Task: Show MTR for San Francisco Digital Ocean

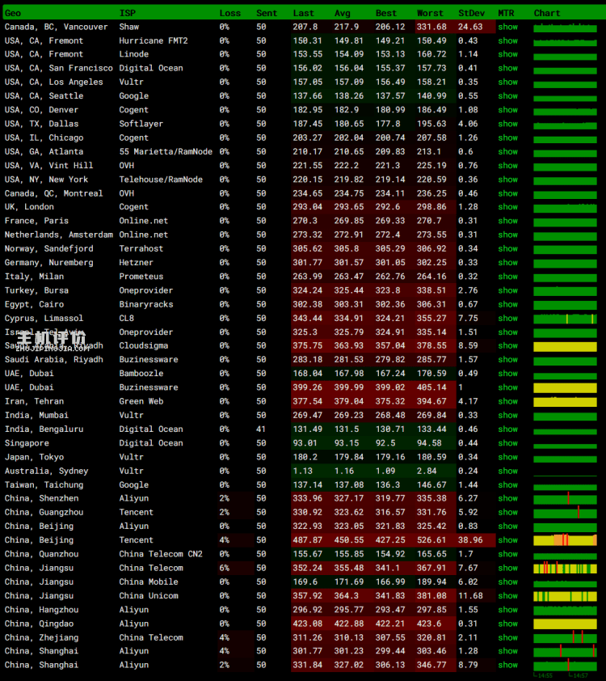Action: 507,68
